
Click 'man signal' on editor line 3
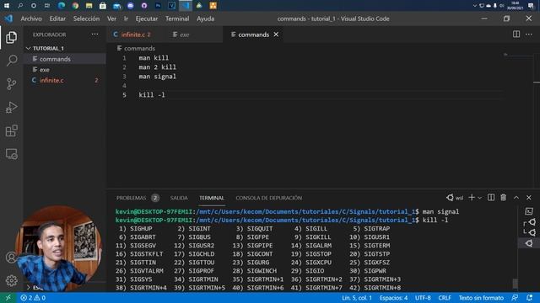158,77
